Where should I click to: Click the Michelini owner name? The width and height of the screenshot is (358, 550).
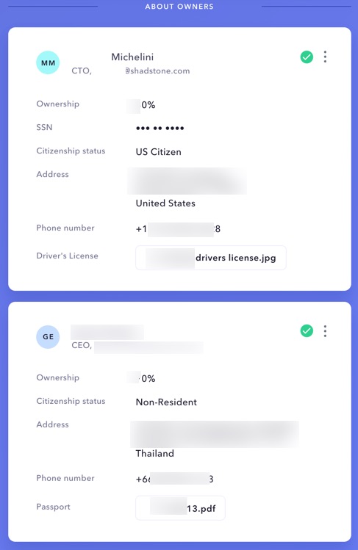pyautogui.click(x=132, y=57)
